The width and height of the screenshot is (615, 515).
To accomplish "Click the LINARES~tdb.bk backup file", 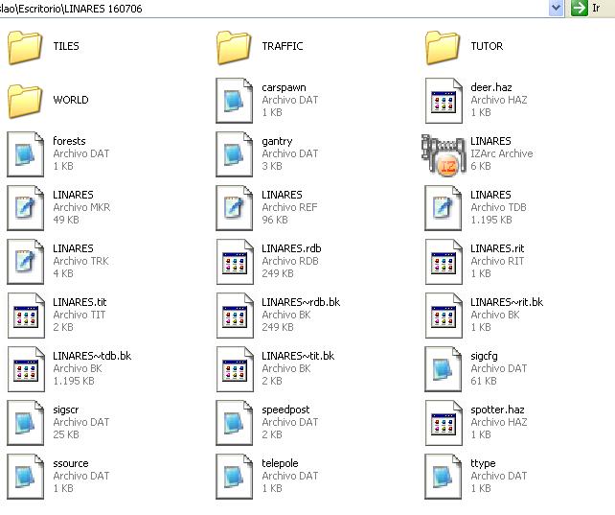I will pos(25,368).
